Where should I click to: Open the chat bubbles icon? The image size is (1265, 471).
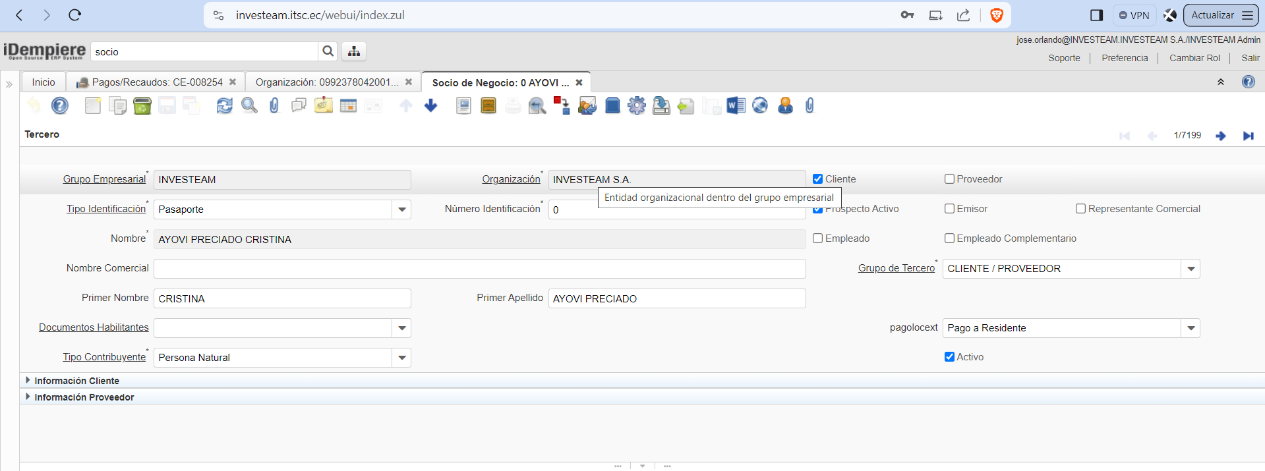299,105
